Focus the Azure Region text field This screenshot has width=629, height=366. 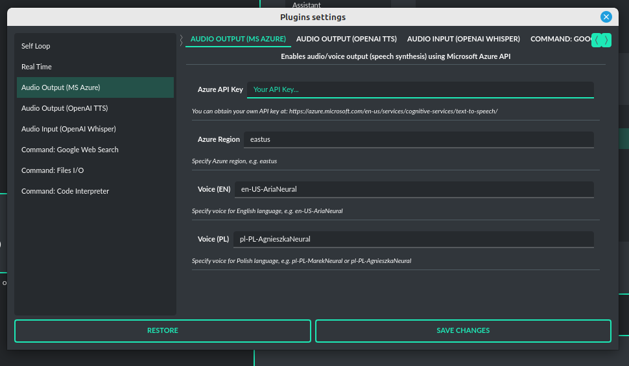pyautogui.click(x=418, y=139)
